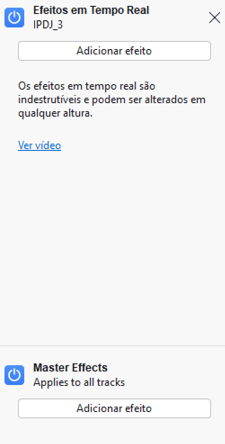Click the Efeitos em Tempo Real title
Image resolution: width=225 pixels, height=444 pixels.
tap(91, 10)
